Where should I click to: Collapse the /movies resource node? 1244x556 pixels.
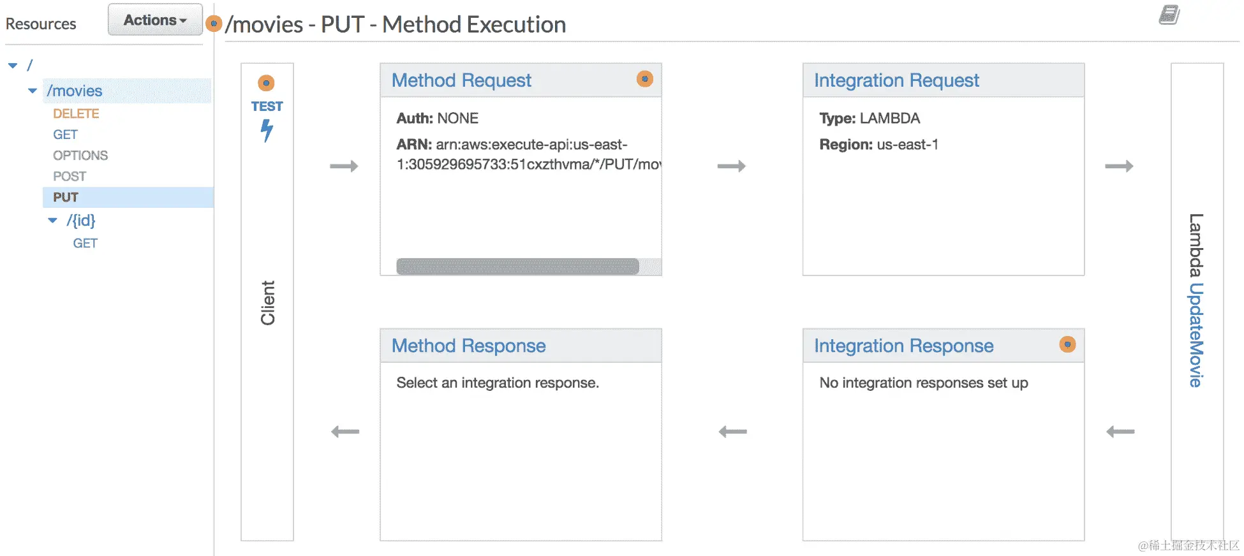(x=33, y=91)
